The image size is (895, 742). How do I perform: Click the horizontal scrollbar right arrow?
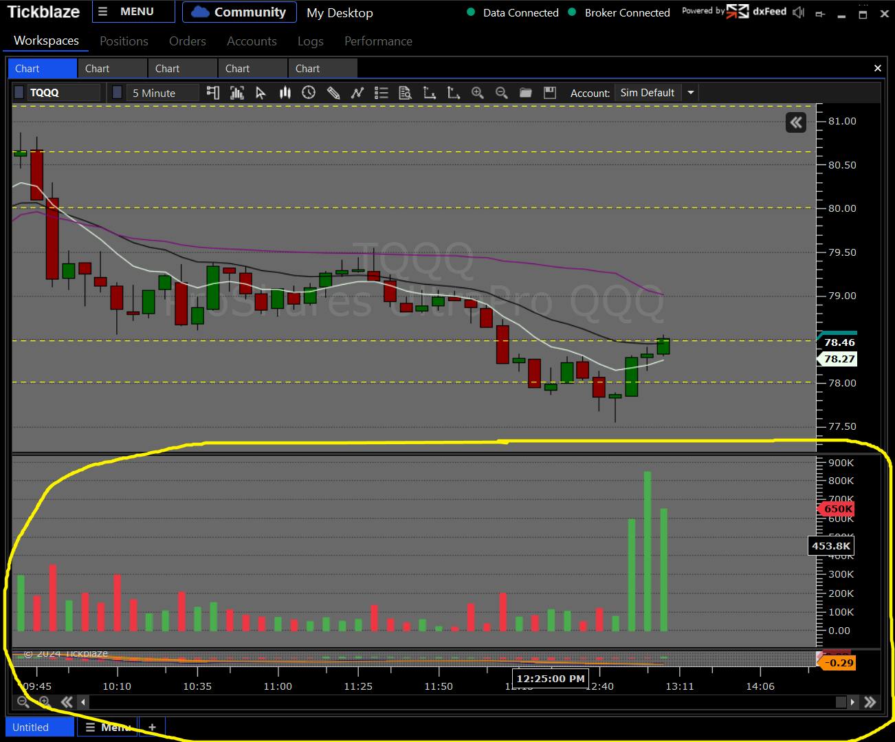852,702
